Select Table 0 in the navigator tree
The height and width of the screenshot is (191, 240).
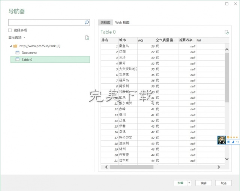coord(50,60)
